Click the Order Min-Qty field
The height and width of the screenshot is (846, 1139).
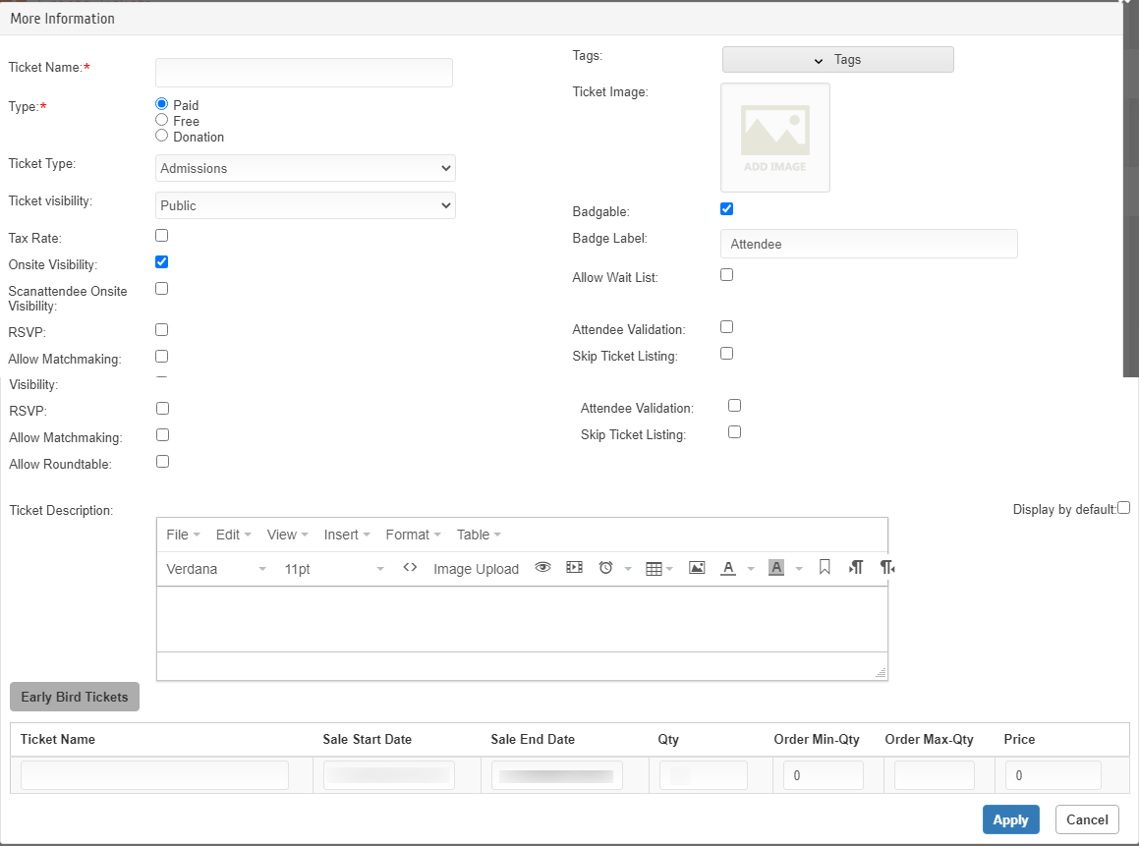pyautogui.click(x=823, y=775)
